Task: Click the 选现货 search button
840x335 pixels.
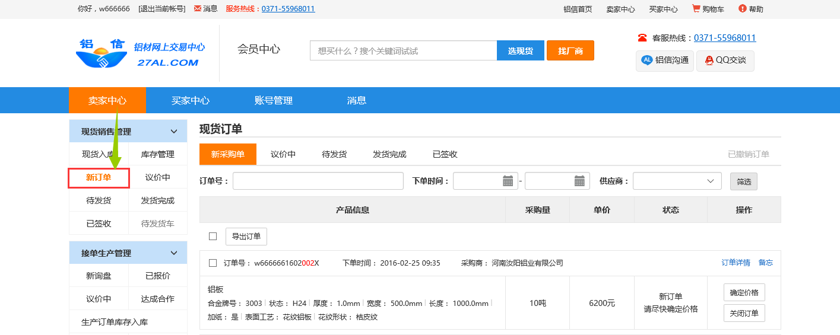Action: point(520,51)
